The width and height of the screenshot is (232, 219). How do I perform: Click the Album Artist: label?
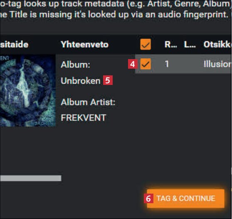(x=88, y=102)
